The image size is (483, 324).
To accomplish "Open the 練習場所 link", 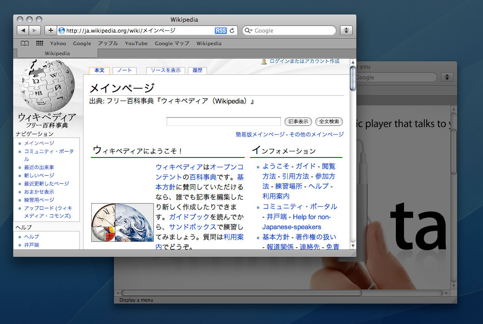I will [x=289, y=187].
